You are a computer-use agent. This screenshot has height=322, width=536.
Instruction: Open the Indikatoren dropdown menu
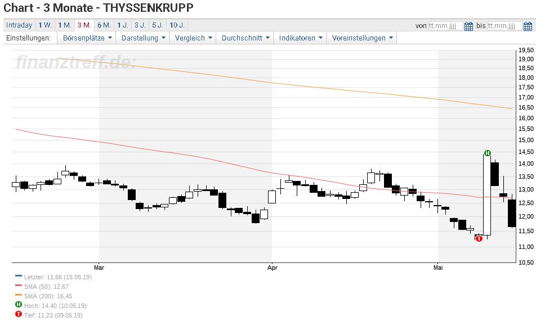click(300, 38)
